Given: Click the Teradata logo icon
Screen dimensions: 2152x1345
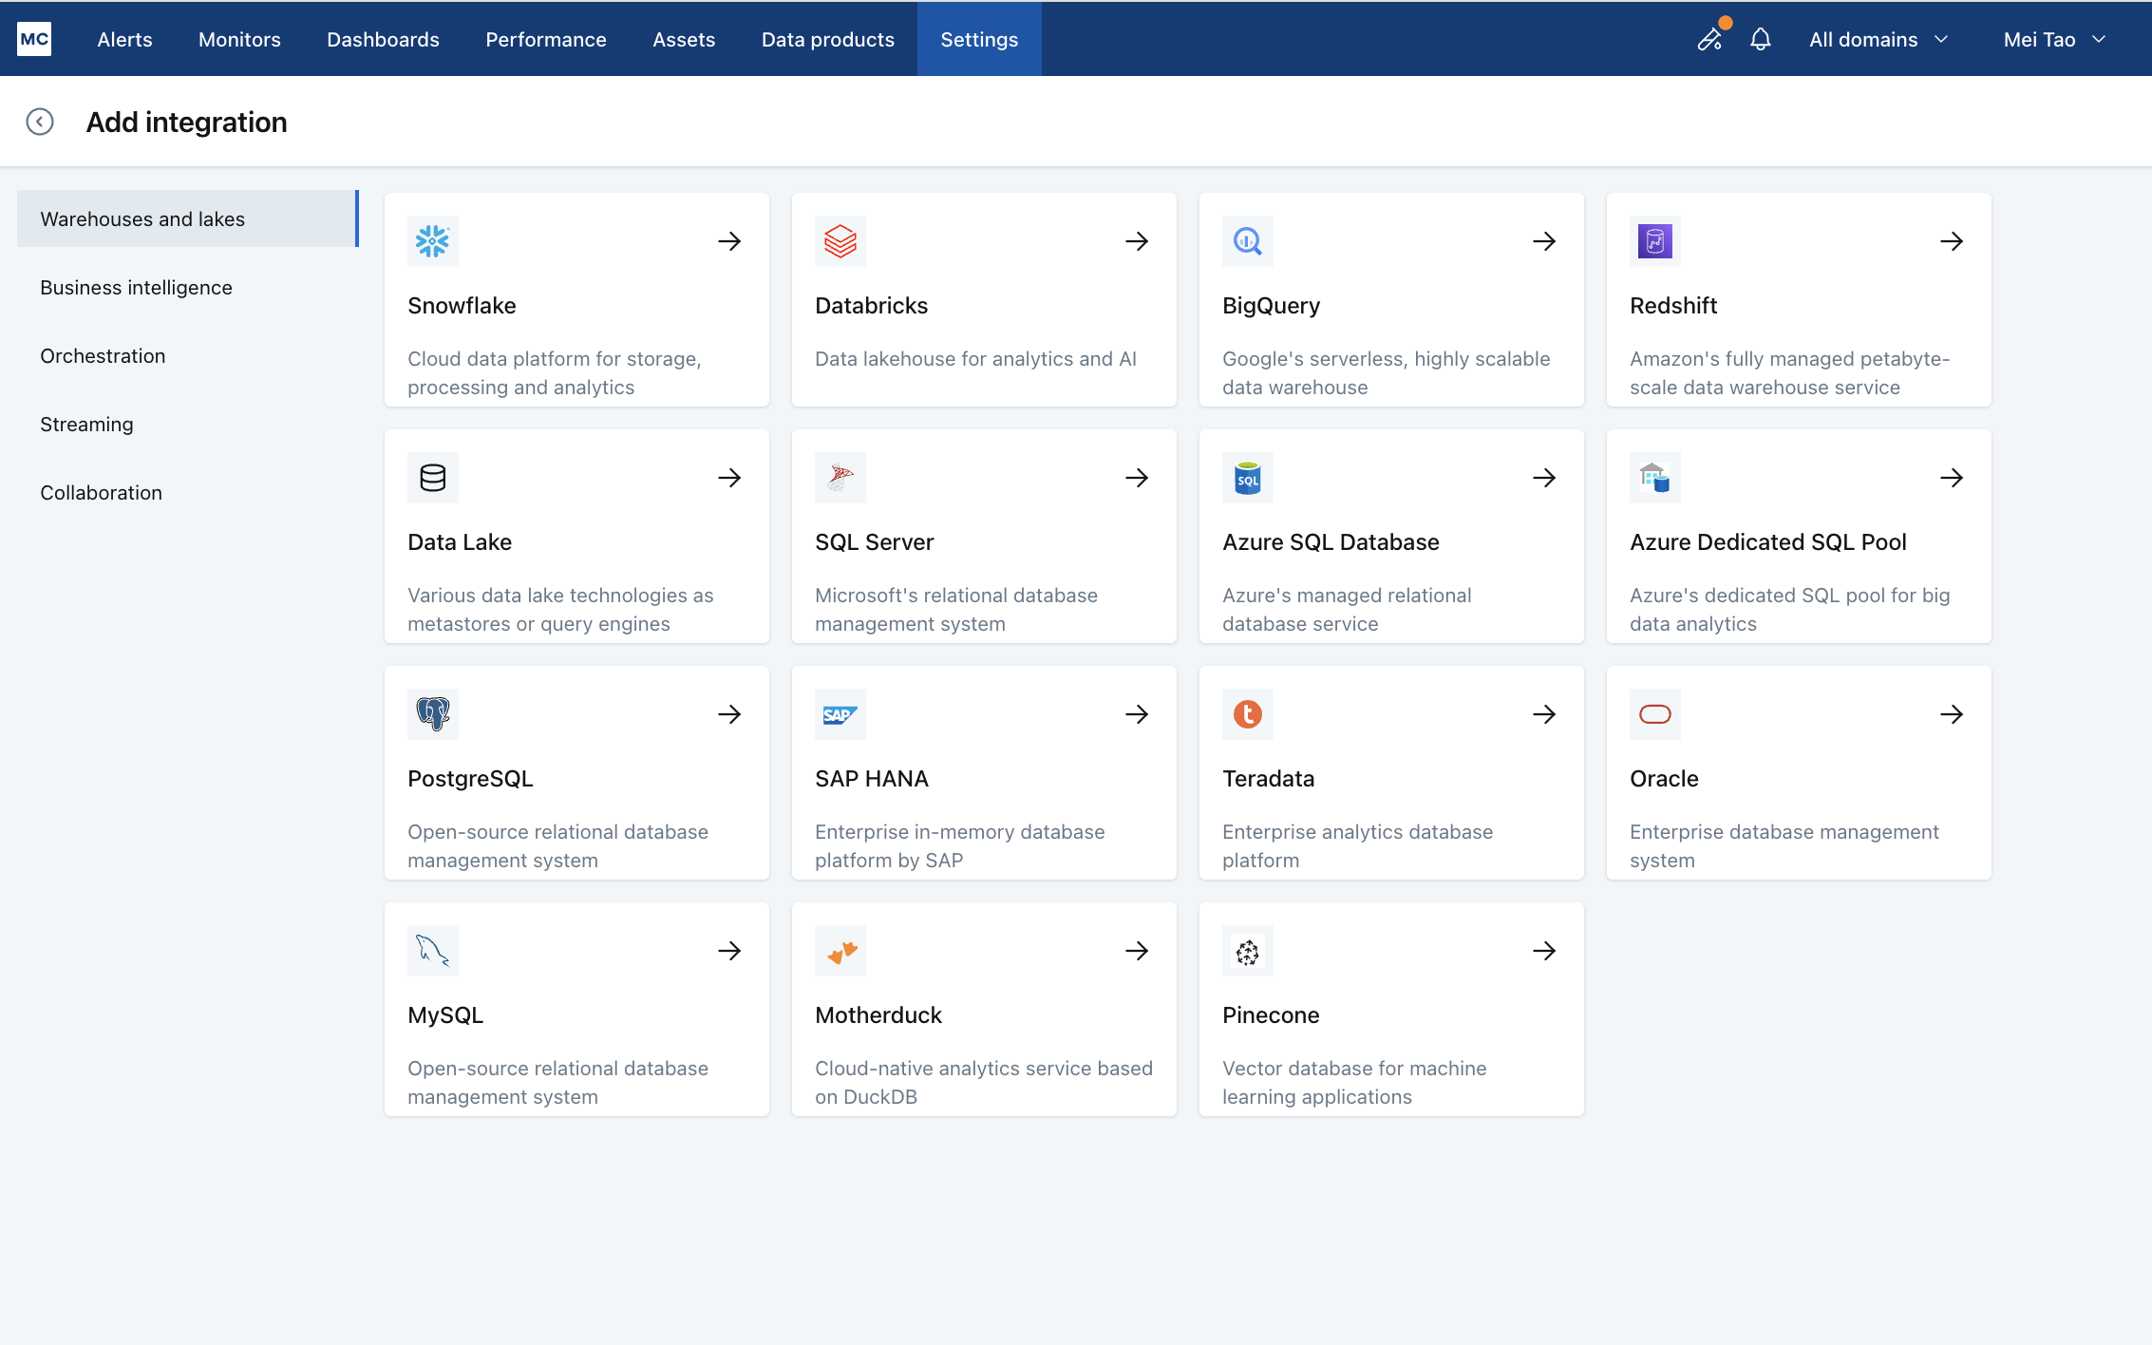Looking at the screenshot, I should point(1248,714).
